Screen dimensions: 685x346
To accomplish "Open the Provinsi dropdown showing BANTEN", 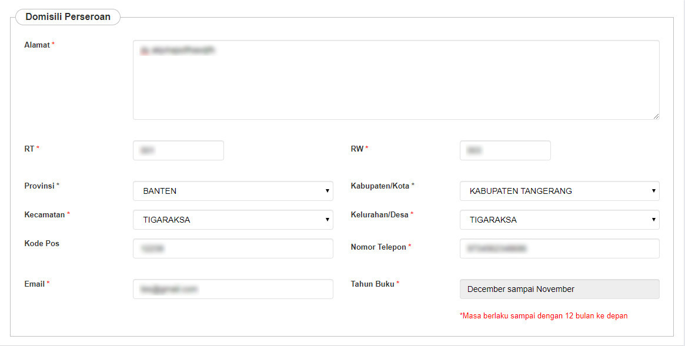I will point(233,191).
